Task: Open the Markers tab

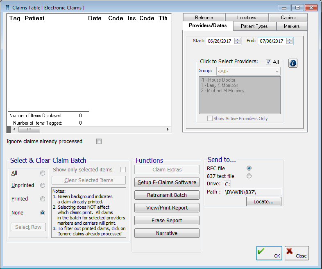Action: point(291,26)
